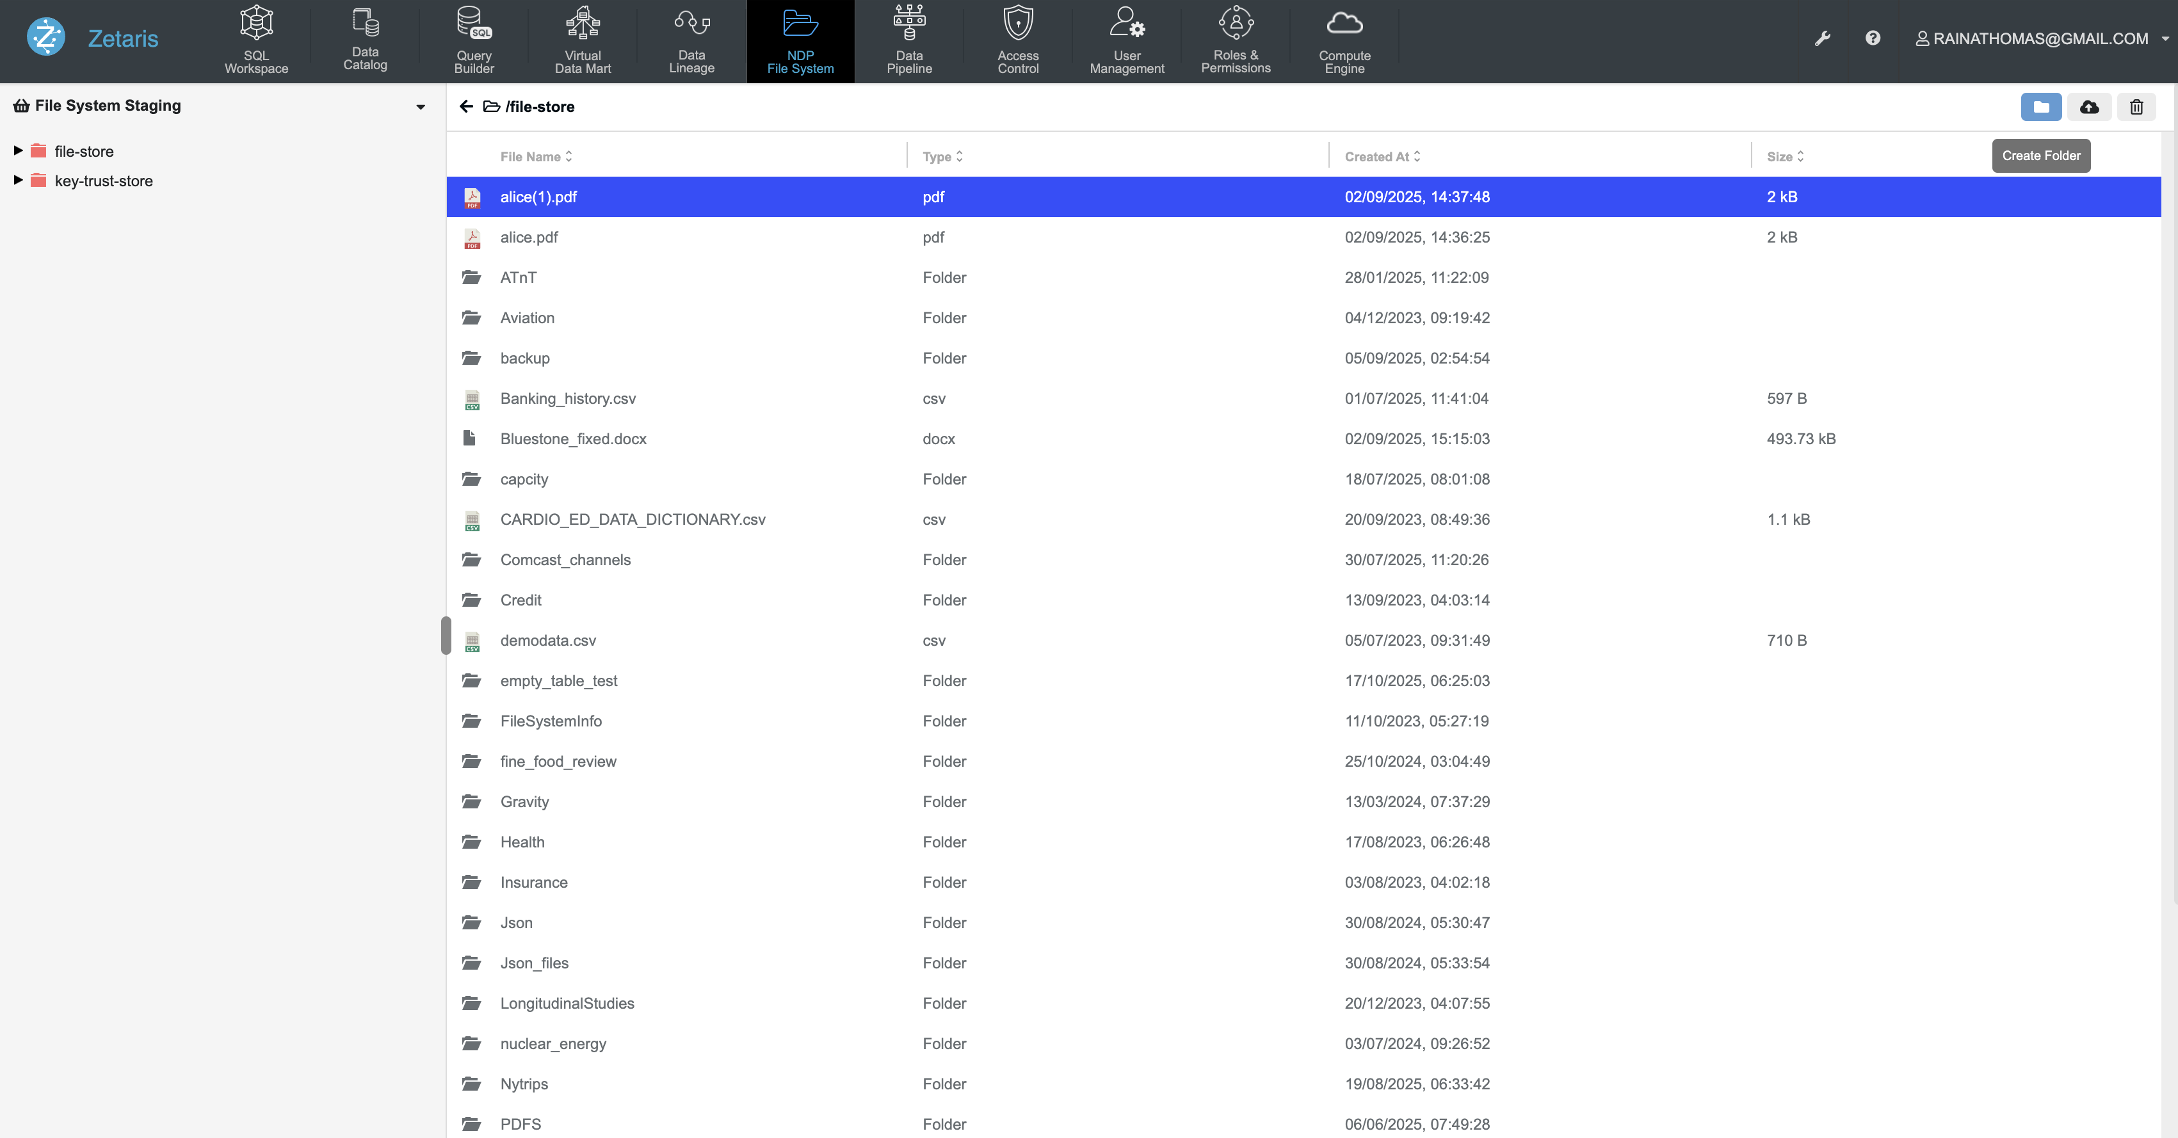2178x1138 pixels.
Task: Expand the file-store tree node
Action: [18, 150]
